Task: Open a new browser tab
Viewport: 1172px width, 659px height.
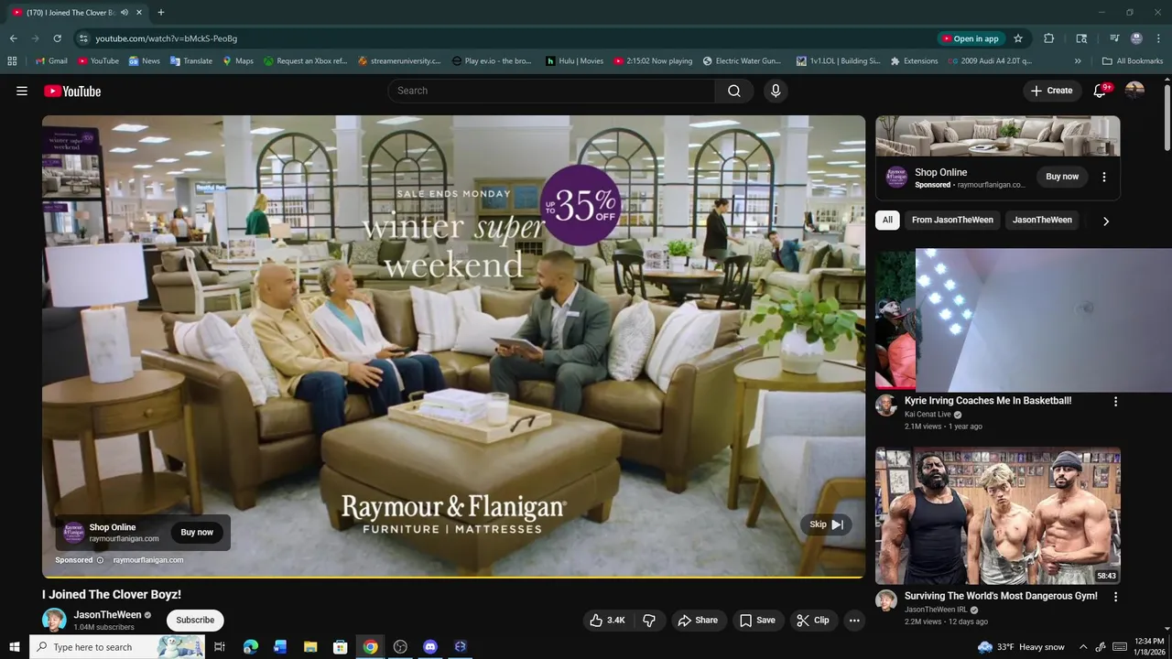Action: pyautogui.click(x=161, y=13)
